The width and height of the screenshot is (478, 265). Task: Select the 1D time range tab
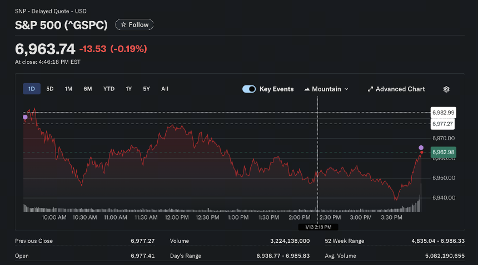31,89
